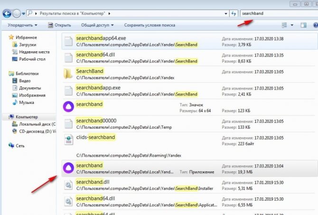Toggle the preview pane icon
The image size is (318, 215).
[303, 25]
